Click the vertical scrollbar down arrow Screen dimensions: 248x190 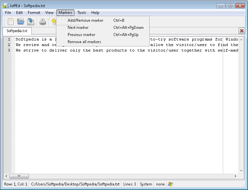pos(241,171)
